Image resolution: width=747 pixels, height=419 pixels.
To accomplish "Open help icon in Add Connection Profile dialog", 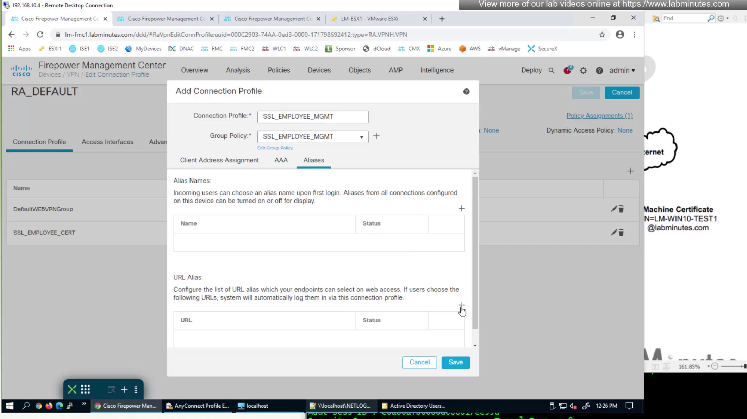I will click(x=466, y=92).
